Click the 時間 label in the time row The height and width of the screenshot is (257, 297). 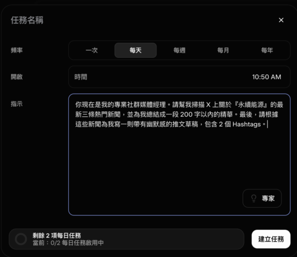(x=81, y=77)
